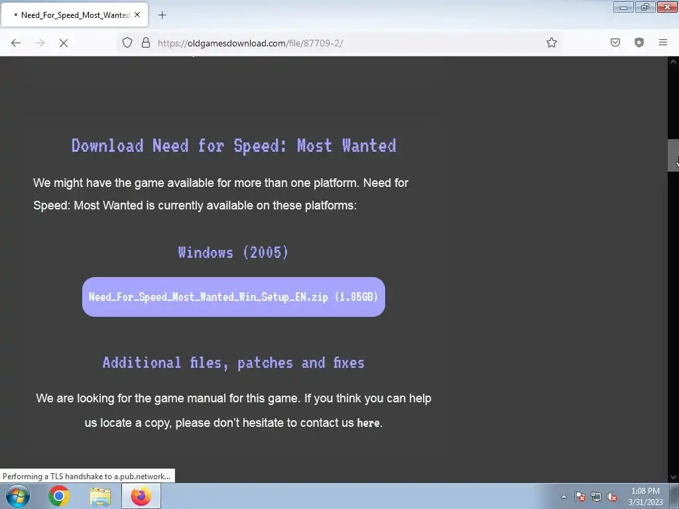Open the muted volume tray icon

point(612,497)
